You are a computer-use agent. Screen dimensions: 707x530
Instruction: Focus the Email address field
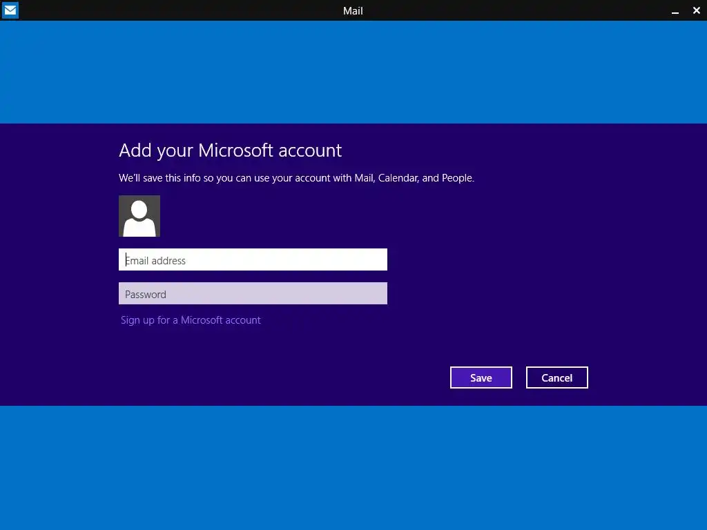253,259
